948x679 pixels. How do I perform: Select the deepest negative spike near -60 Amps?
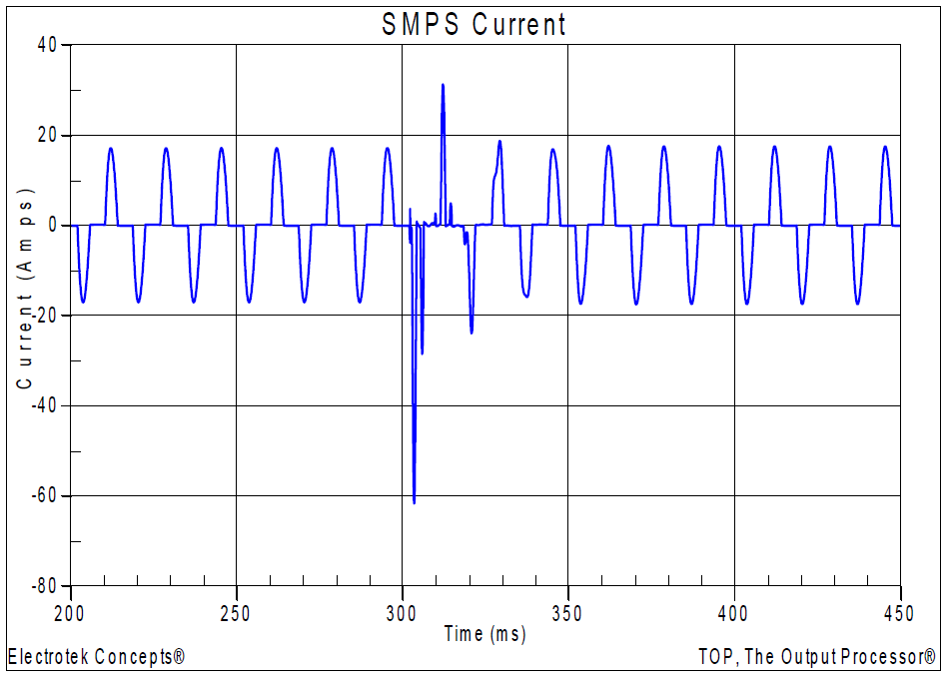[x=414, y=499]
